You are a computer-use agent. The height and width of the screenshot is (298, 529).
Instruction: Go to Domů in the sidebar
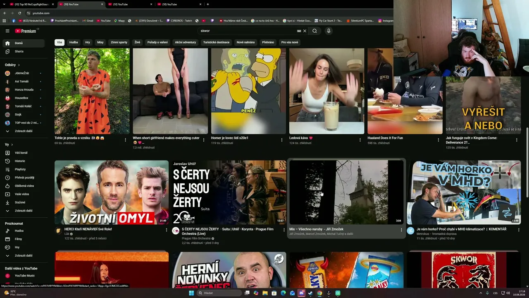pos(24,43)
